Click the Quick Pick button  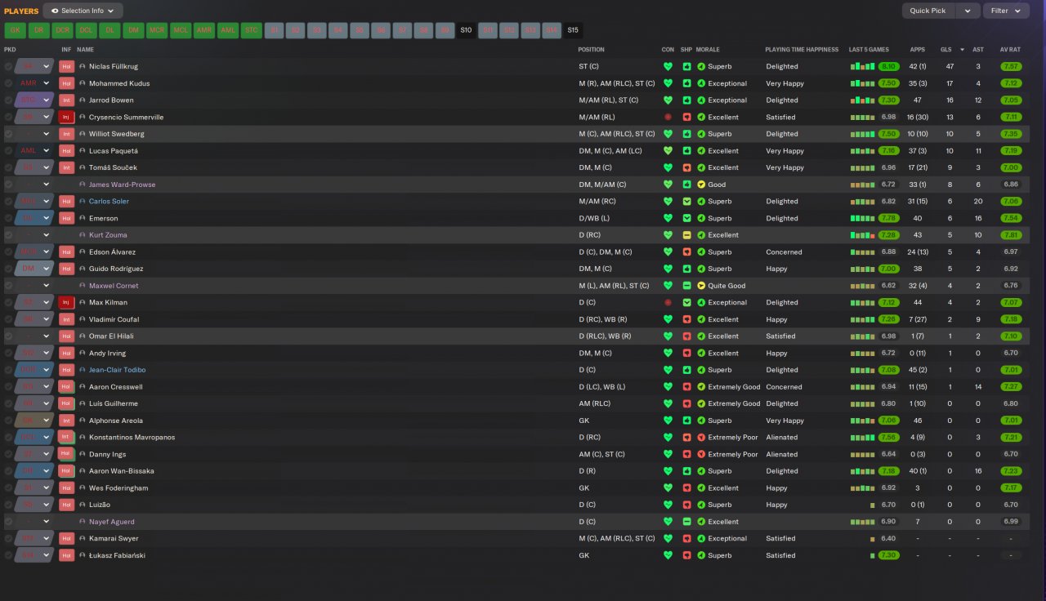tap(928, 11)
